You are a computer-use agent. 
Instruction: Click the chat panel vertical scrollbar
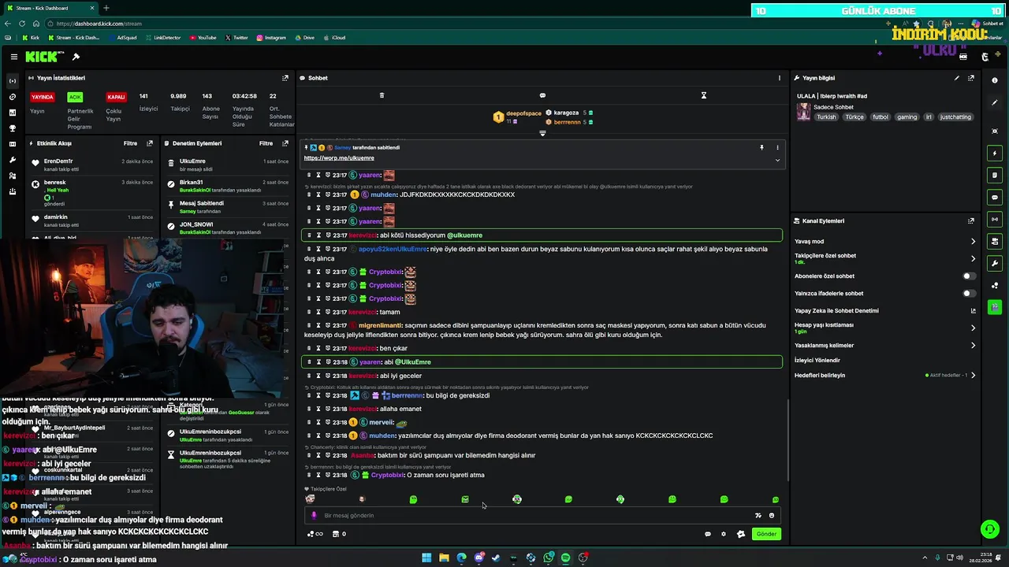[787, 441]
